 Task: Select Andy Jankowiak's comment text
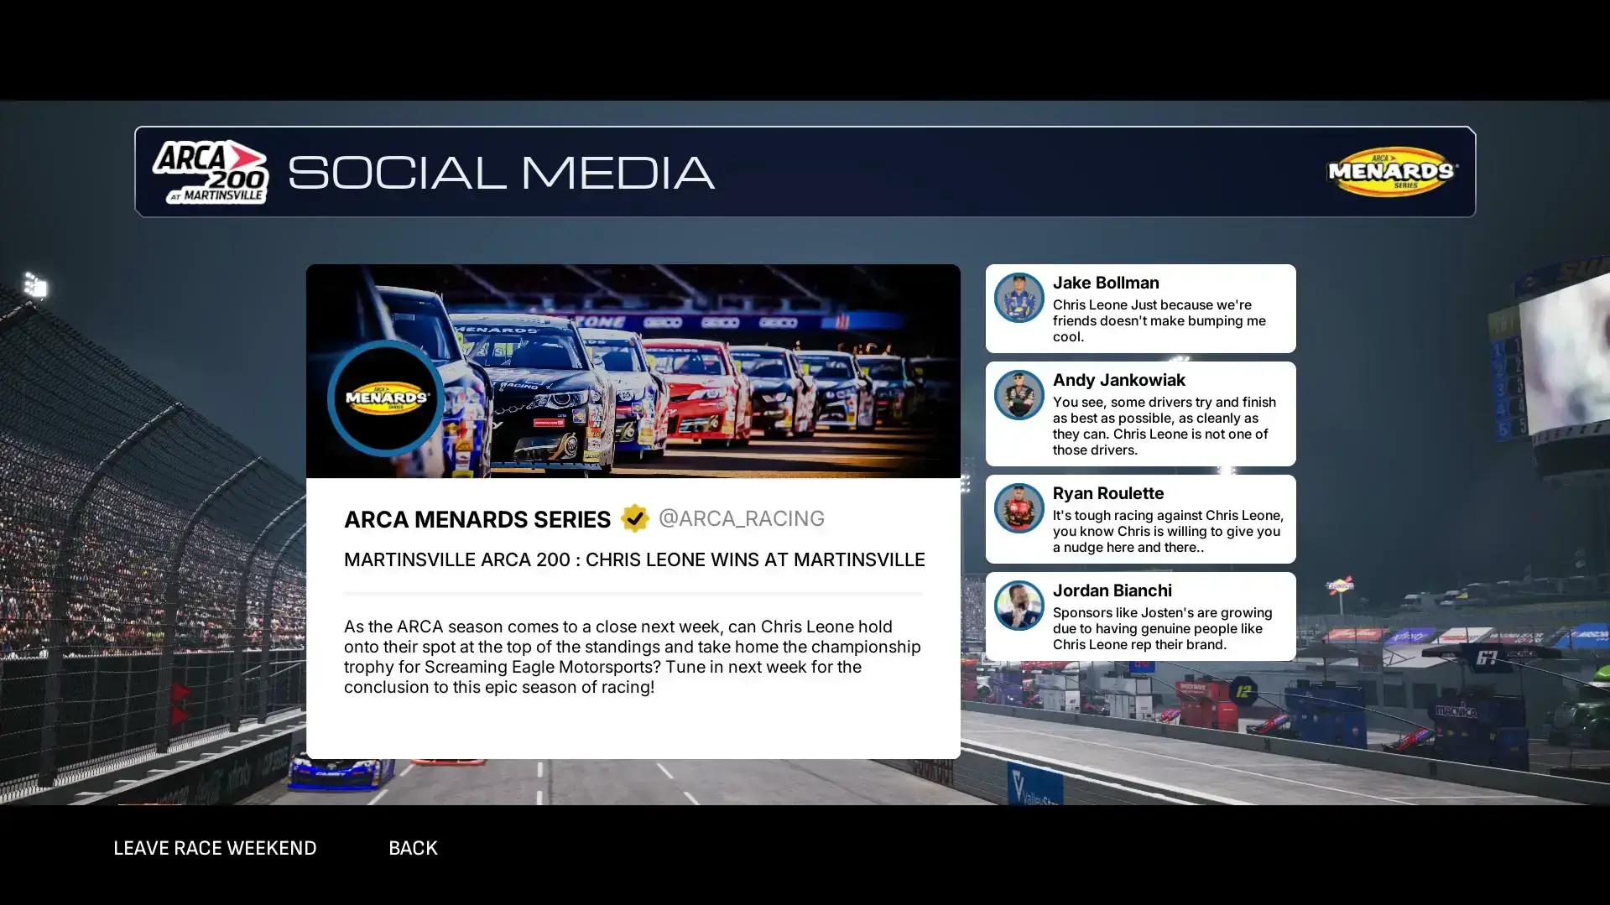(x=1164, y=426)
